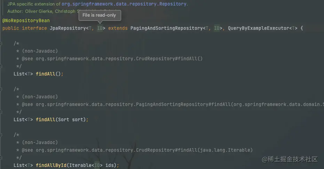
Task: Click Iterable in findAllById parameters
Action: (80, 165)
